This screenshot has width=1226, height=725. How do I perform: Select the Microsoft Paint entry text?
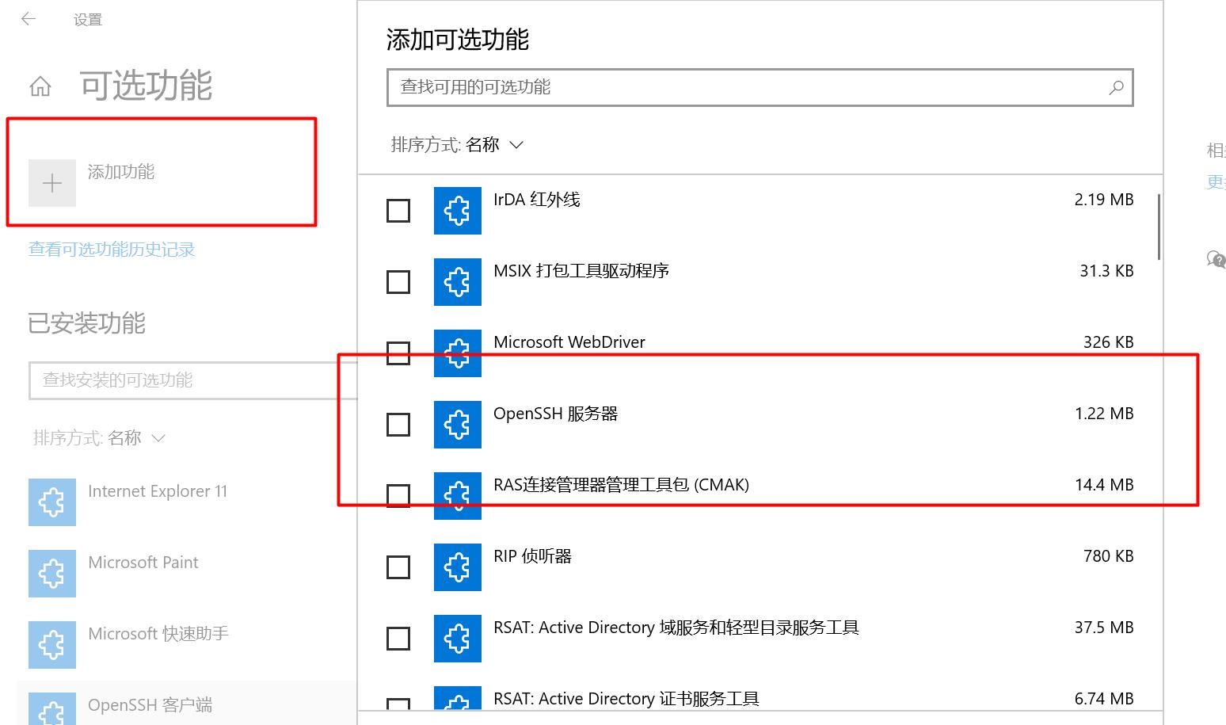click(143, 563)
